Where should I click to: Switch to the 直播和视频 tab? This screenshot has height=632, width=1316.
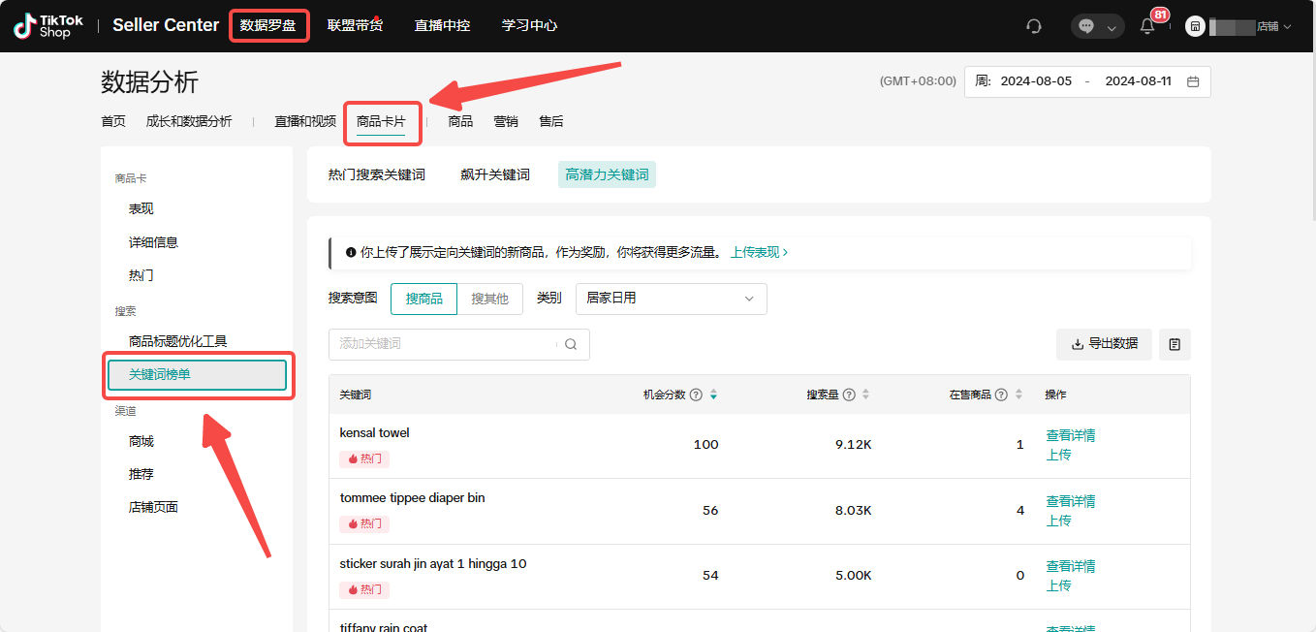pyautogui.click(x=305, y=121)
